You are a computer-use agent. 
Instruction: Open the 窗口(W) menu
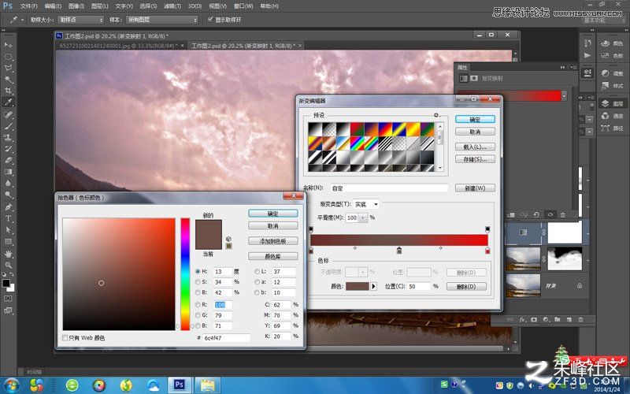click(243, 6)
